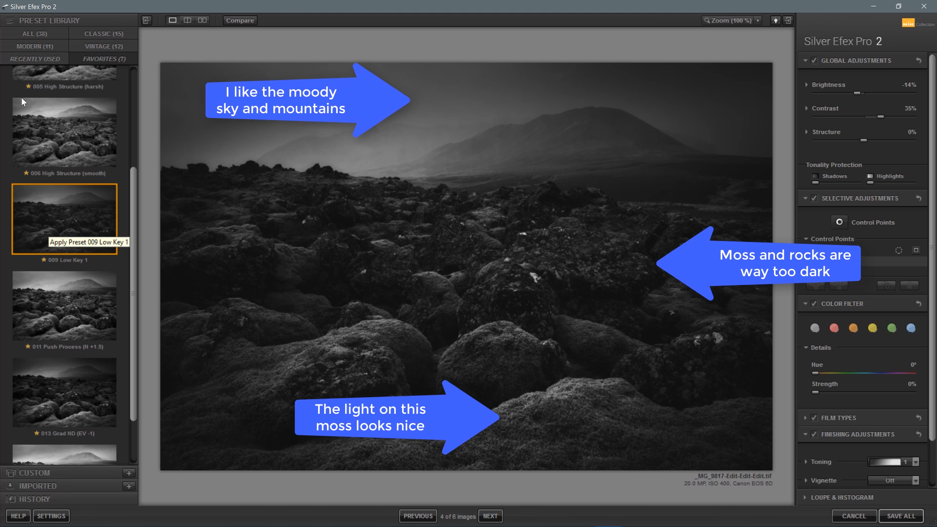Expand the Loupe & Histogram section
The image size is (937, 527).
805,497
